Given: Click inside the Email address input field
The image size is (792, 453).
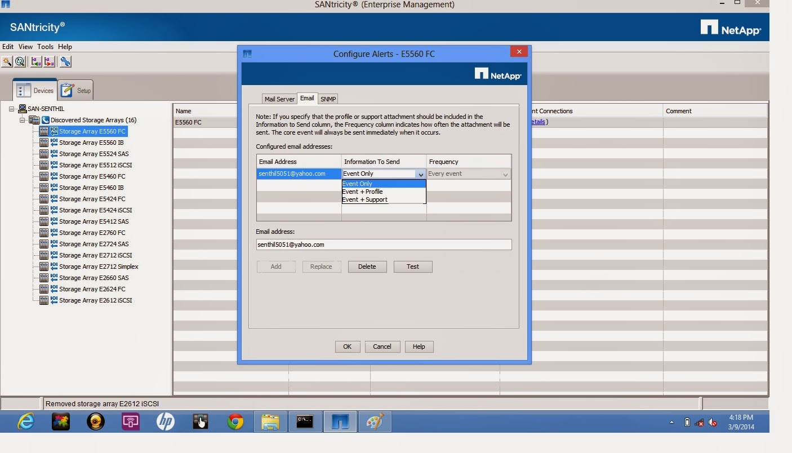Looking at the screenshot, I should [x=384, y=245].
